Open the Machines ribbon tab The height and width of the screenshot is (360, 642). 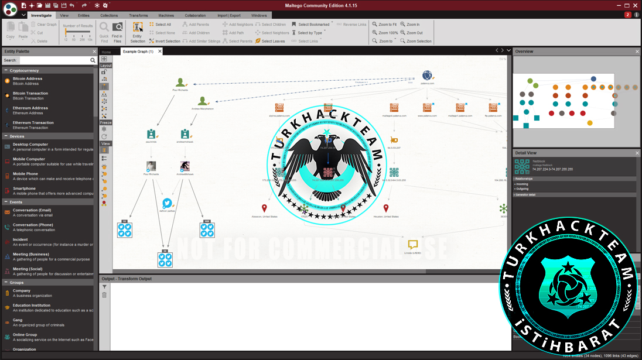(166, 16)
